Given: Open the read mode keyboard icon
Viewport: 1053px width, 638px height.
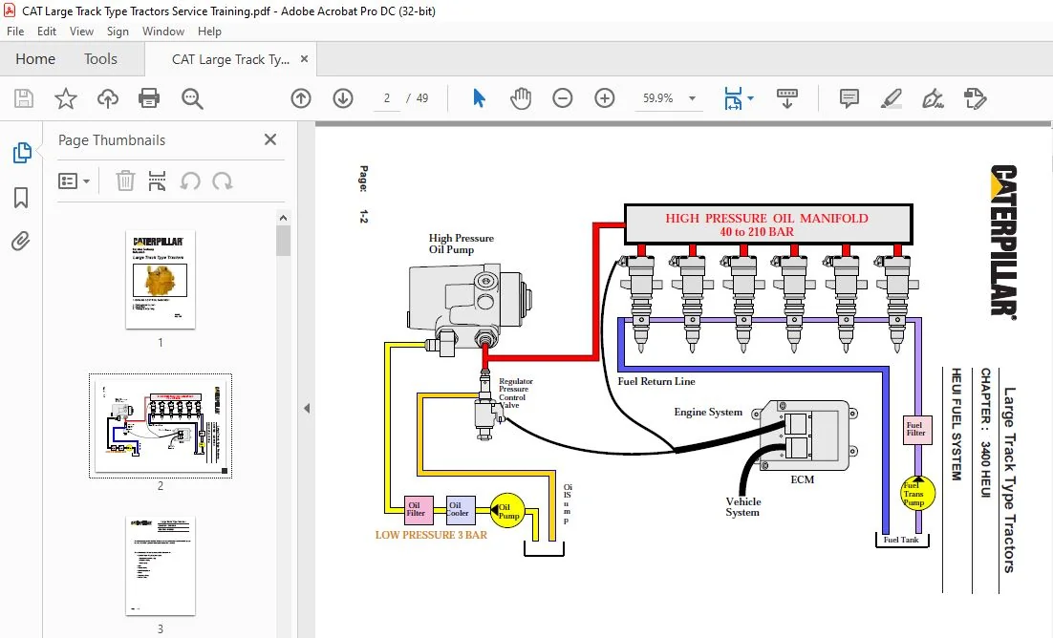Looking at the screenshot, I should 787,98.
